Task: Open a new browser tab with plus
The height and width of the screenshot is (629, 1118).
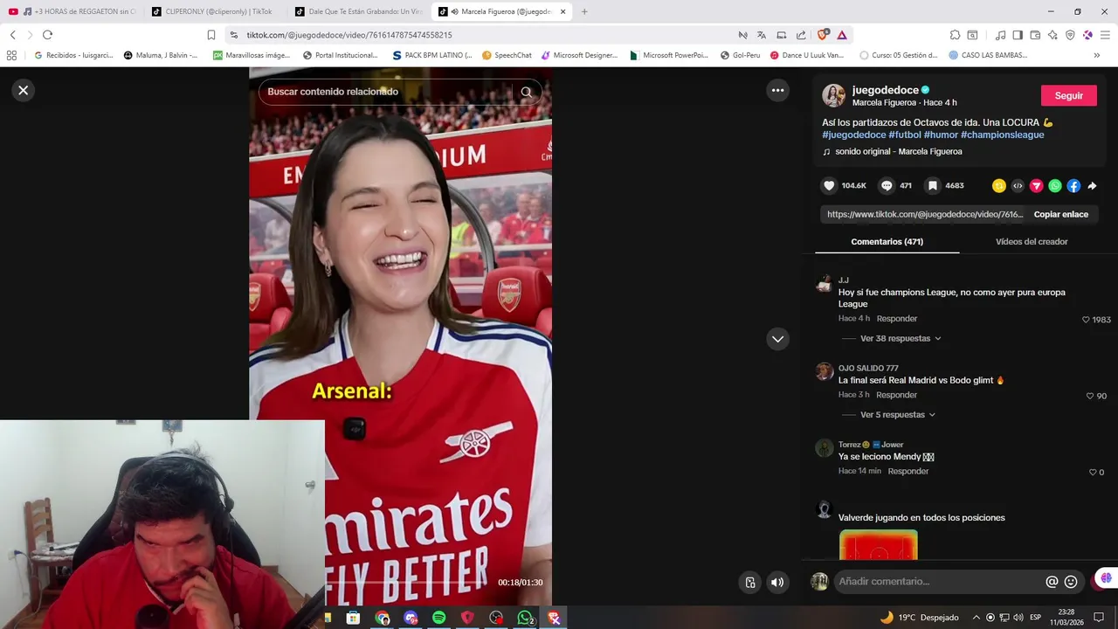Action: coord(584,11)
